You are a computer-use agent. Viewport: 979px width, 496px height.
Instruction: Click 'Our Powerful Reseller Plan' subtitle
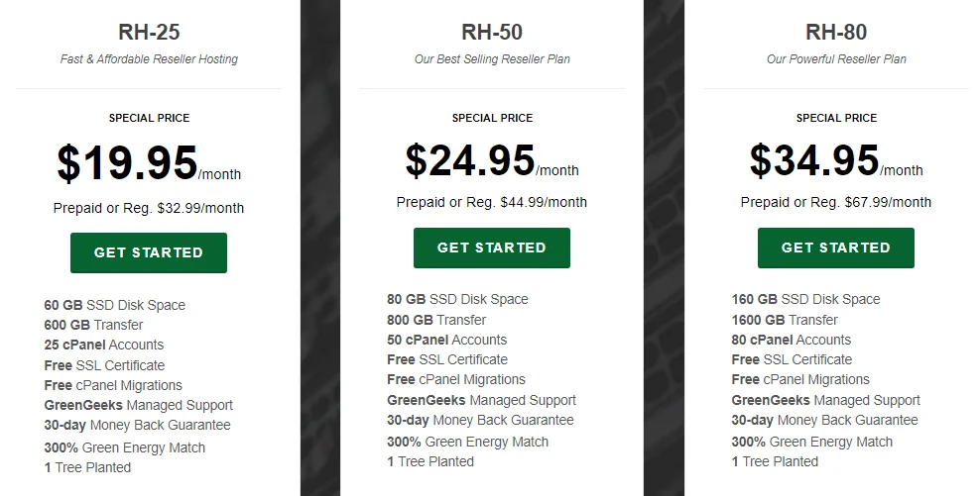pos(836,59)
